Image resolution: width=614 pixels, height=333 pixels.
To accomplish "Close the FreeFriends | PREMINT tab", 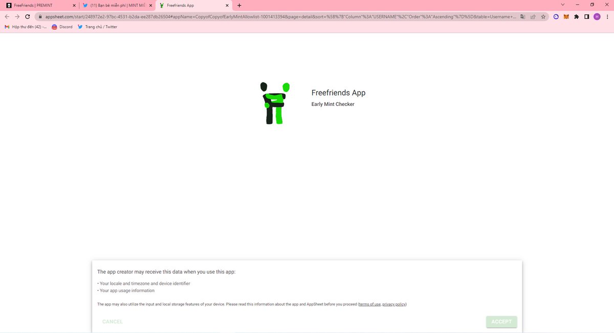I will tap(74, 5).
